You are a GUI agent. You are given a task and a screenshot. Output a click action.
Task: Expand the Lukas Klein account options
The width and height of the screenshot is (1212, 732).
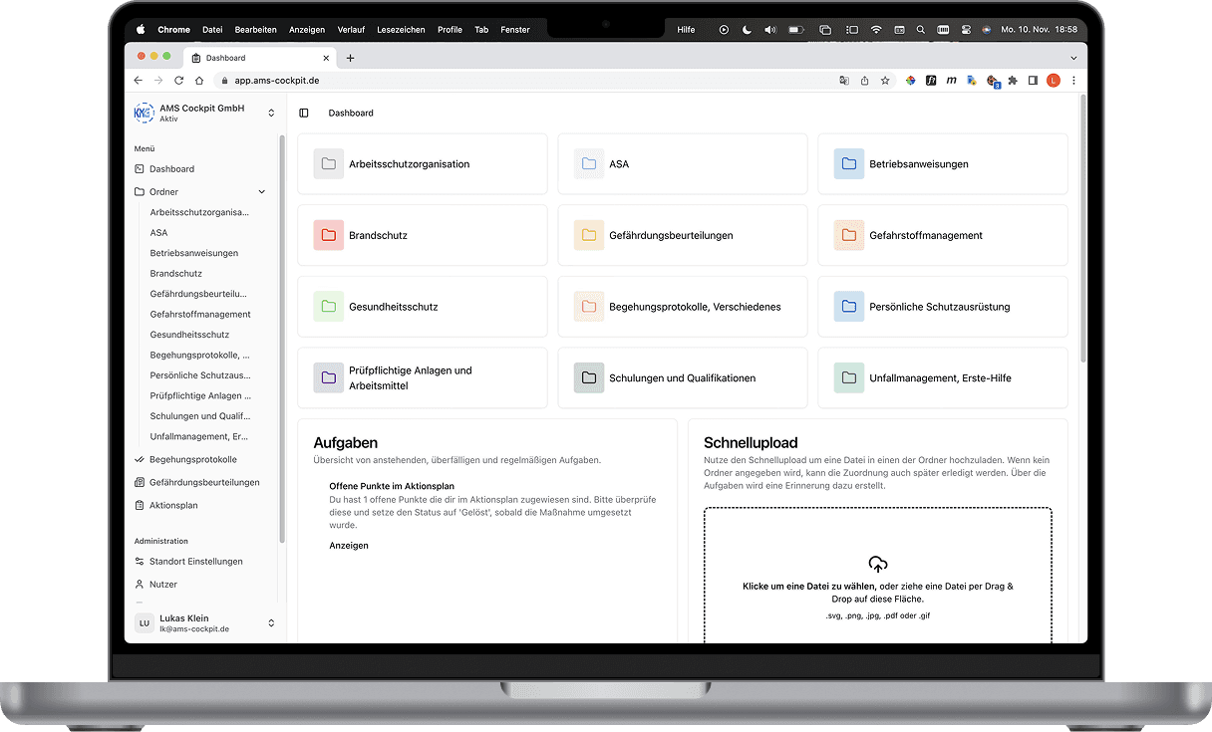(270, 622)
